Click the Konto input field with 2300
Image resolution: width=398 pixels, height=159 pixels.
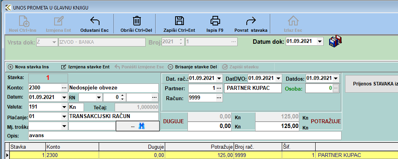click(45, 88)
